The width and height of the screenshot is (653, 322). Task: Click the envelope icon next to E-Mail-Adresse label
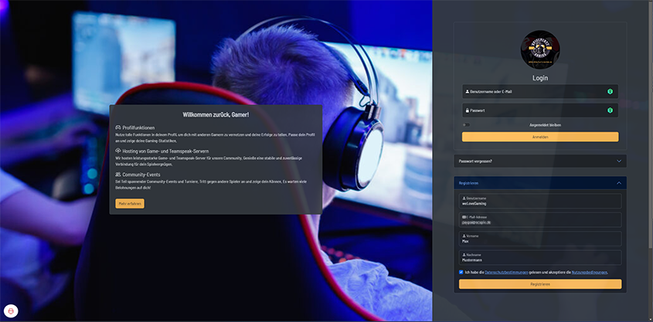(x=464, y=217)
